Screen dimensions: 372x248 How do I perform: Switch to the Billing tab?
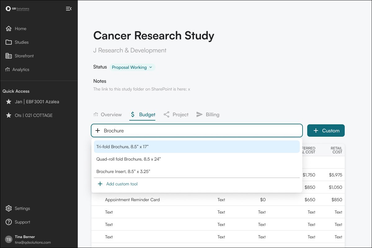[x=208, y=115]
